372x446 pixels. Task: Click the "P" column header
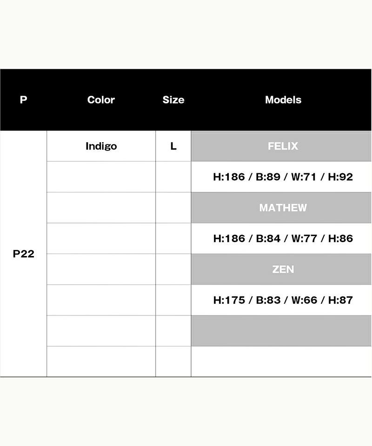(x=23, y=100)
